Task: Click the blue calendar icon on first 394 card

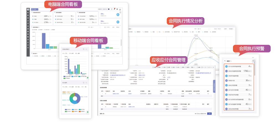Action: [118, 14]
